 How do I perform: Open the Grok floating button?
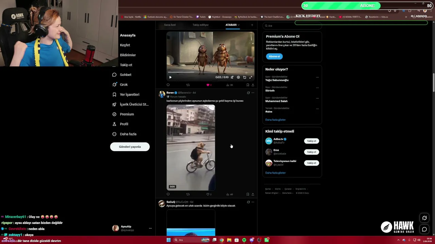click(x=424, y=218)
